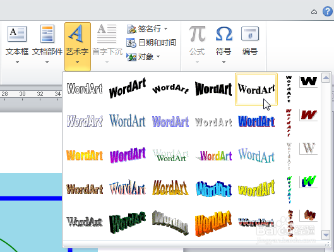
Task: Expand the Equation dropdown arrow
Action: 197,62
